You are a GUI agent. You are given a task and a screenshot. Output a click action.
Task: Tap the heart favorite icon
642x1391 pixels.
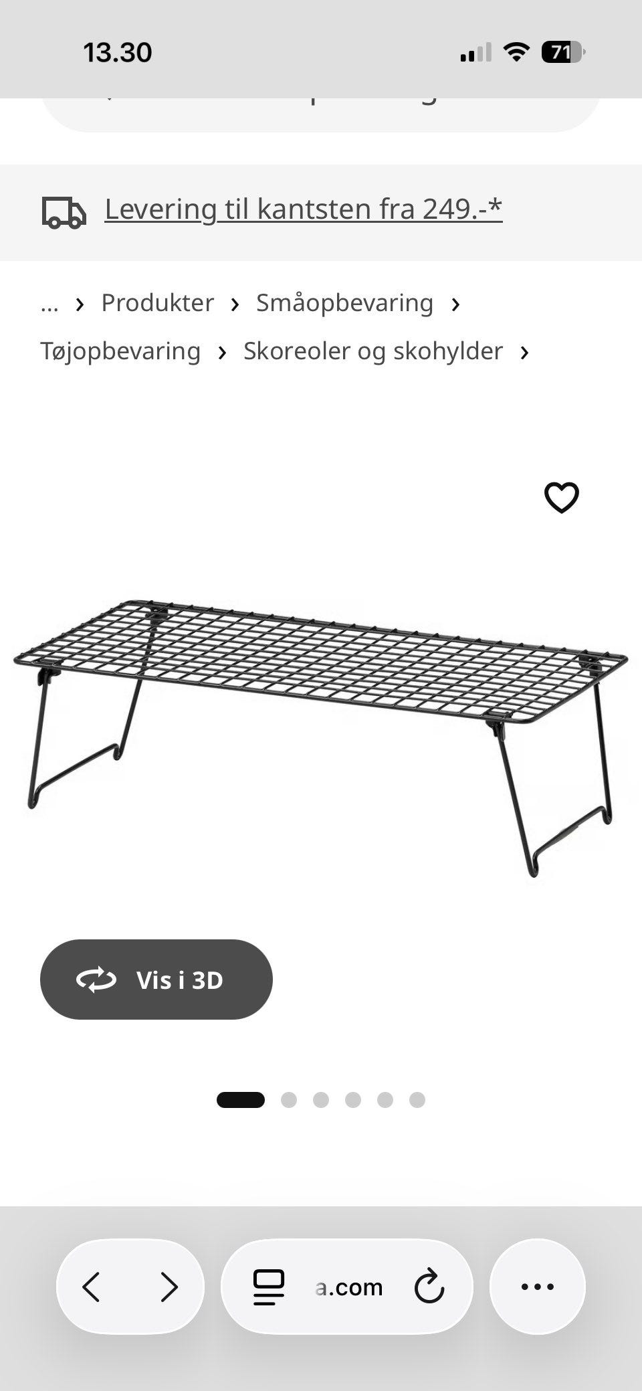[x=561, y=498]
